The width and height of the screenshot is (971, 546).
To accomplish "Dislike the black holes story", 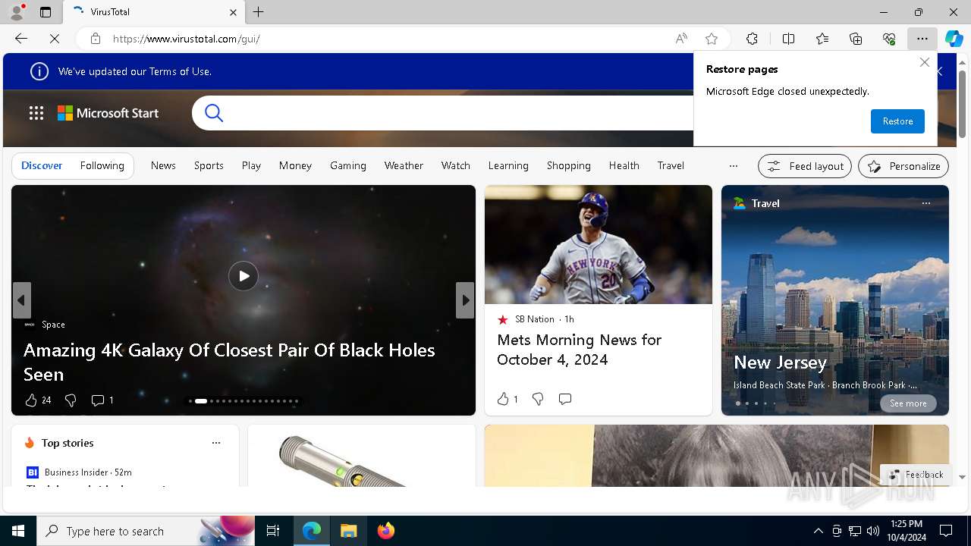I will pos(71,400).
